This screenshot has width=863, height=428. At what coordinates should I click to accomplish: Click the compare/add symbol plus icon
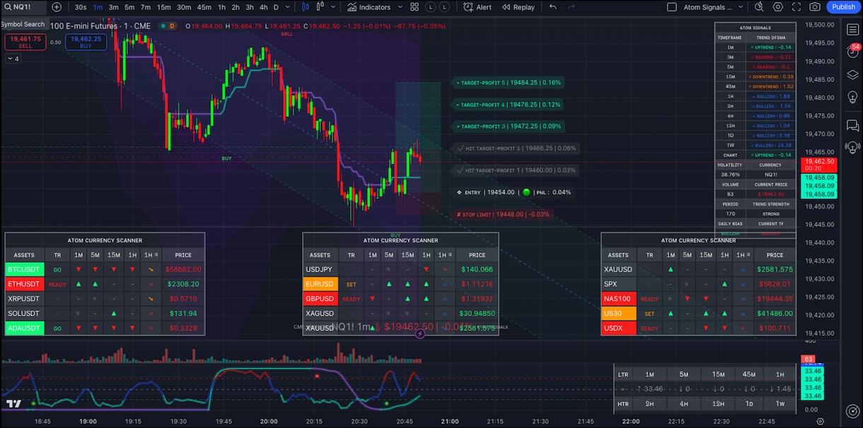point(57,7)
